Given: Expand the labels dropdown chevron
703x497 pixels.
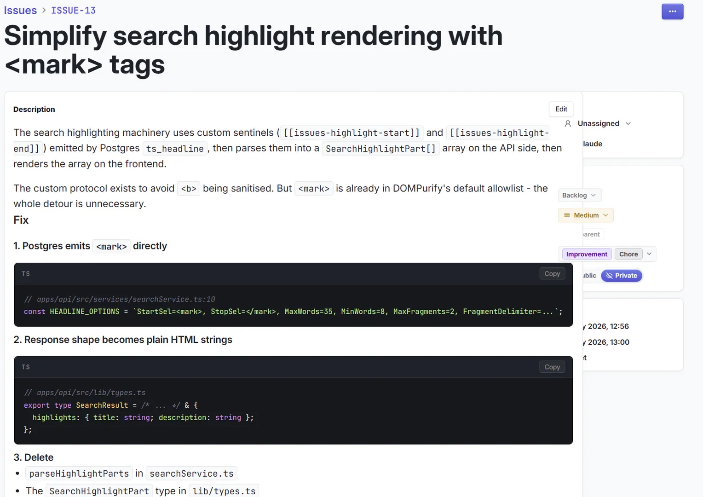Looking at the screenshot, I should (649, 254).
